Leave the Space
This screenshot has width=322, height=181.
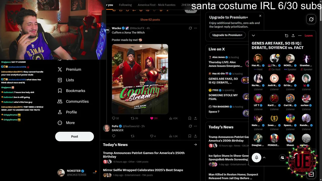(x=309, y=35)
